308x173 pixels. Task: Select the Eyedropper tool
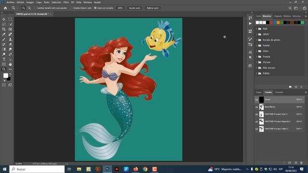[4, 34]
